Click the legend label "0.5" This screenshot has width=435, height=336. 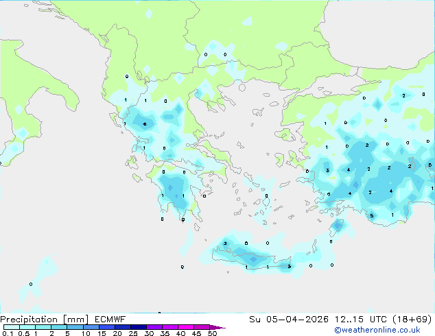[24, 333]
